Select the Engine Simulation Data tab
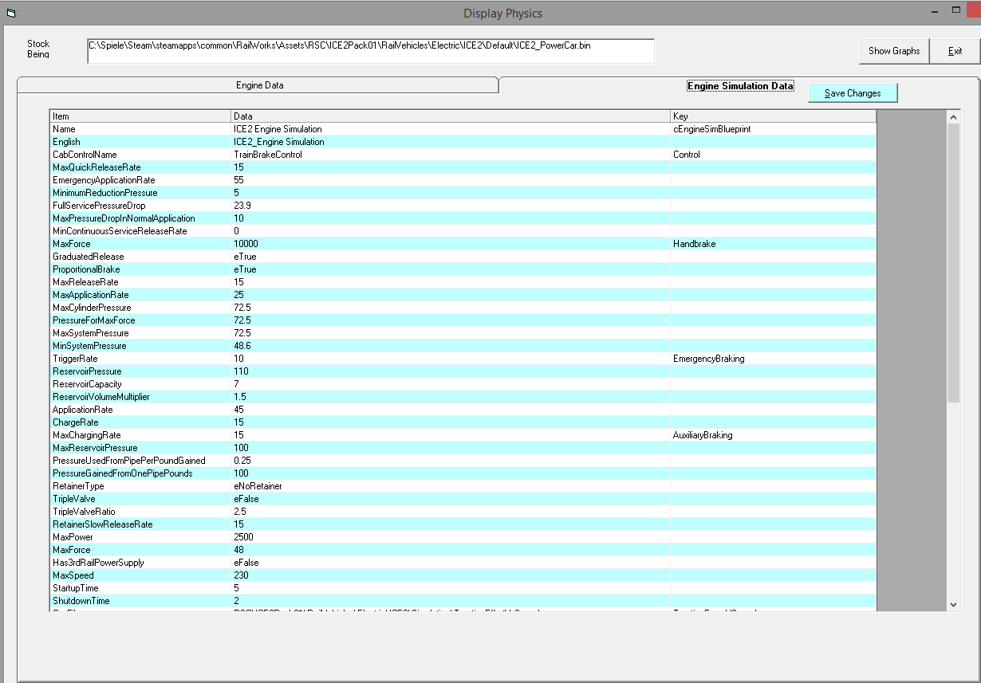Screen dimensions: 981x683 pyautogui.click(x=740, y=85)
